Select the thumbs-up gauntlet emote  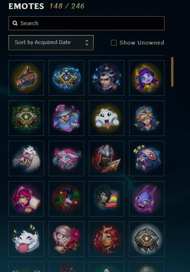(26, 78)
